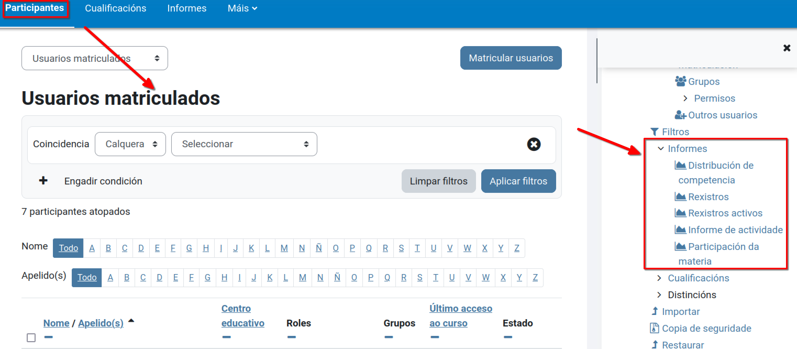Filter first name by letter M
Viewport: 797px width, 349px height.
tap(284, 248)
